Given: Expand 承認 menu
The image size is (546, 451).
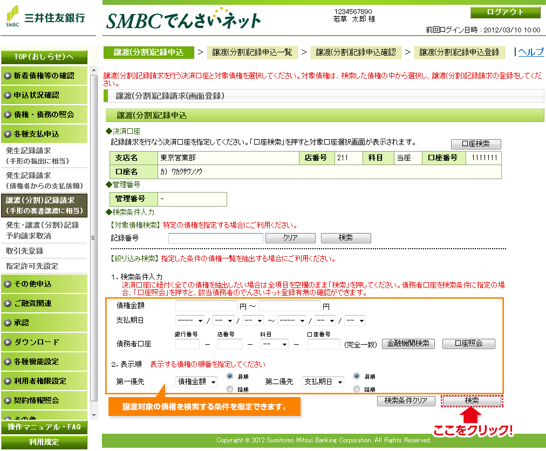Looking at the screenshot, I should click(x=44, y=323).
